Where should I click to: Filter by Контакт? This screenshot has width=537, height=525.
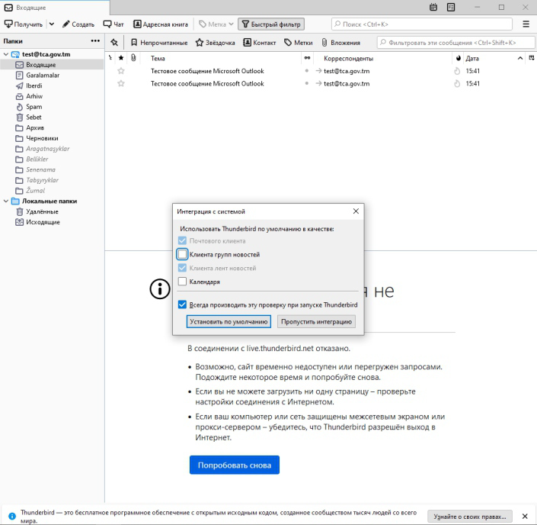coord(259,43)
